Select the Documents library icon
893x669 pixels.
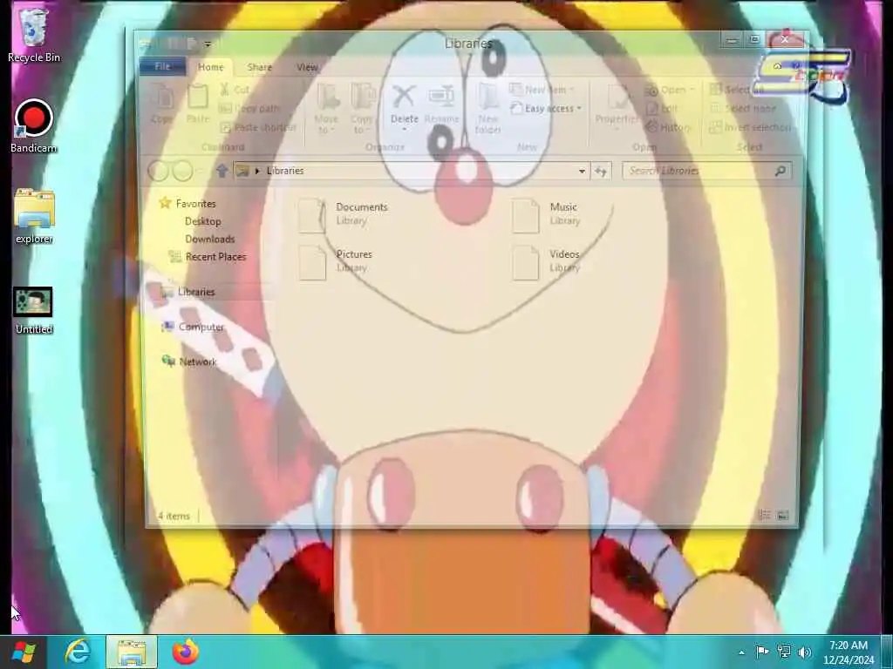click(x=312, y=215)
